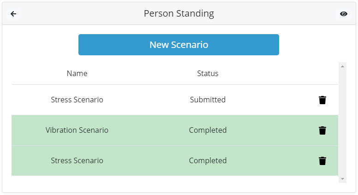The height and width of the screenshot is (195, 358).
Task: Click the first Stress Scenario name text
Action: pyautogui.click(x=77, y=100)
